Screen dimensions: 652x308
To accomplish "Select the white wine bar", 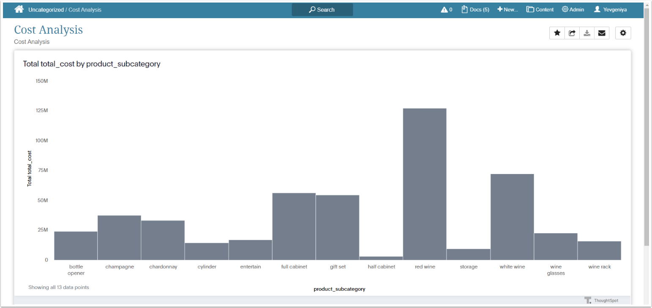I will point(512,217).
